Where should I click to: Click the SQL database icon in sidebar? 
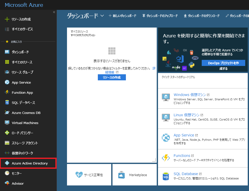(7, 102)
